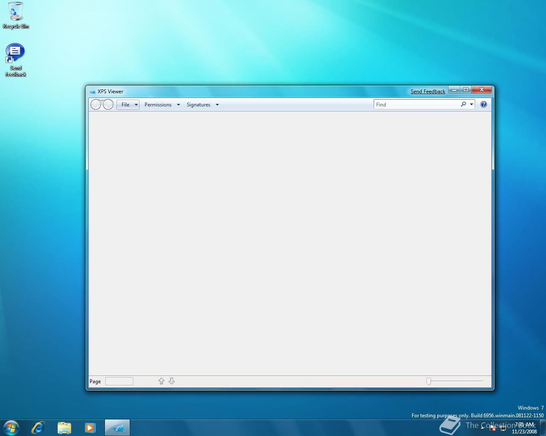Click the Show desktop button

point(543,427)
